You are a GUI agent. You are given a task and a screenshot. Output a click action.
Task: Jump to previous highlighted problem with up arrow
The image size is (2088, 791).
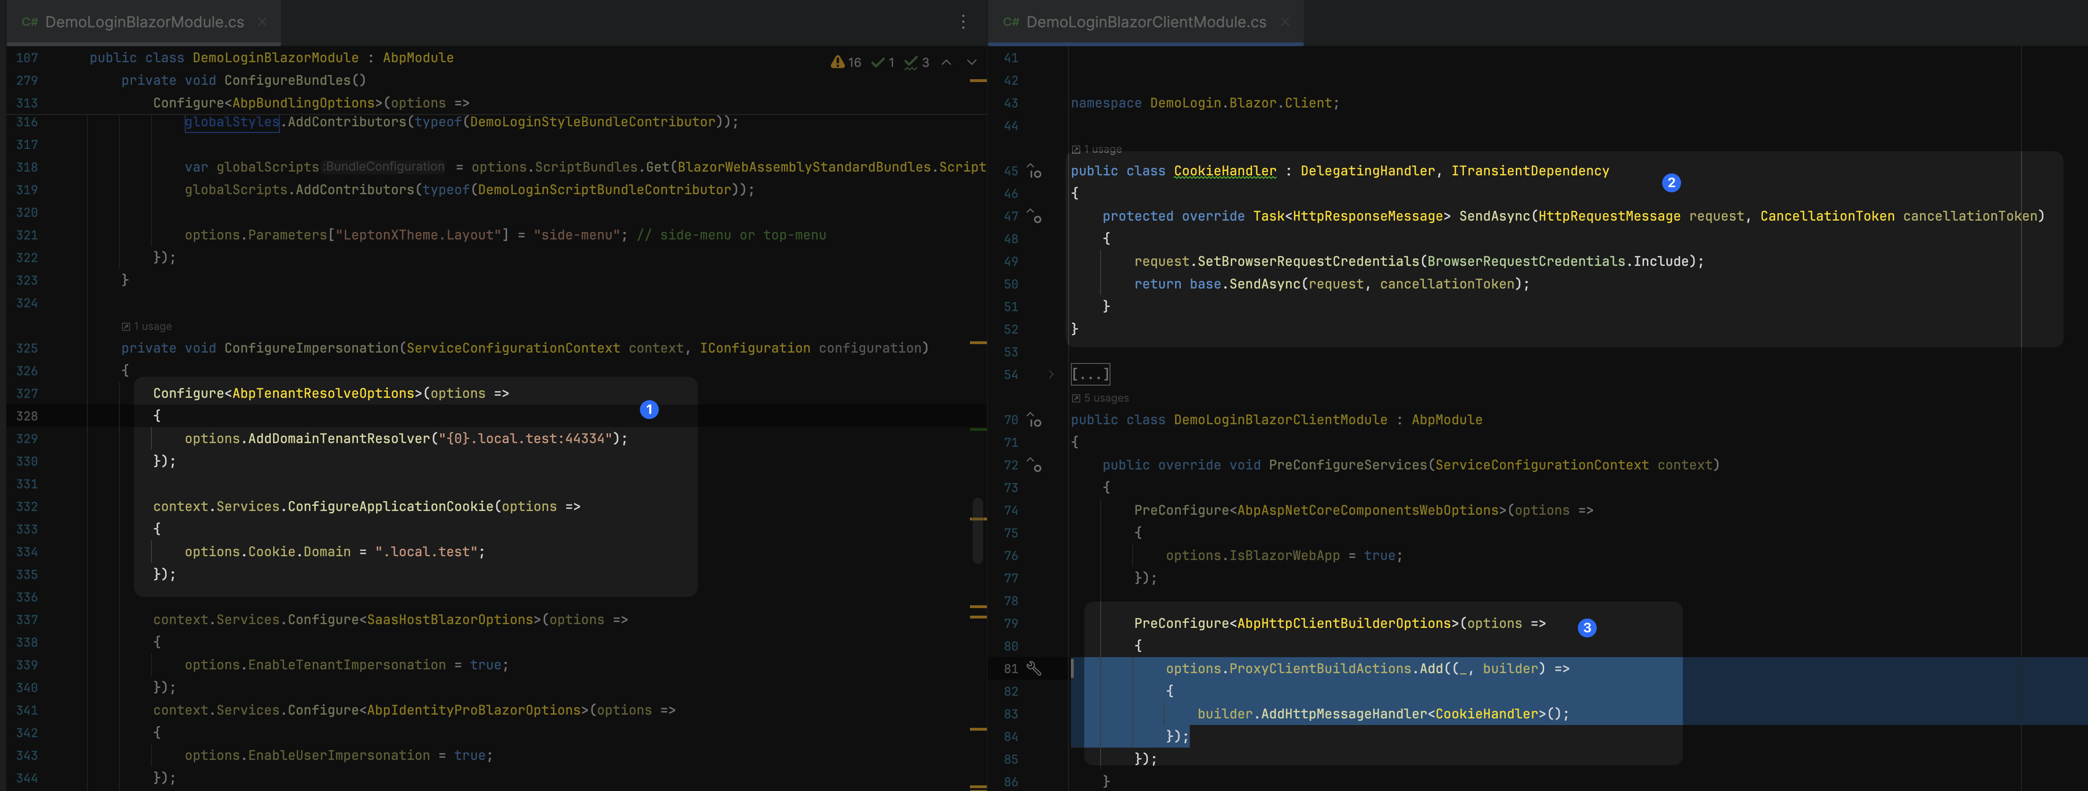946,62
